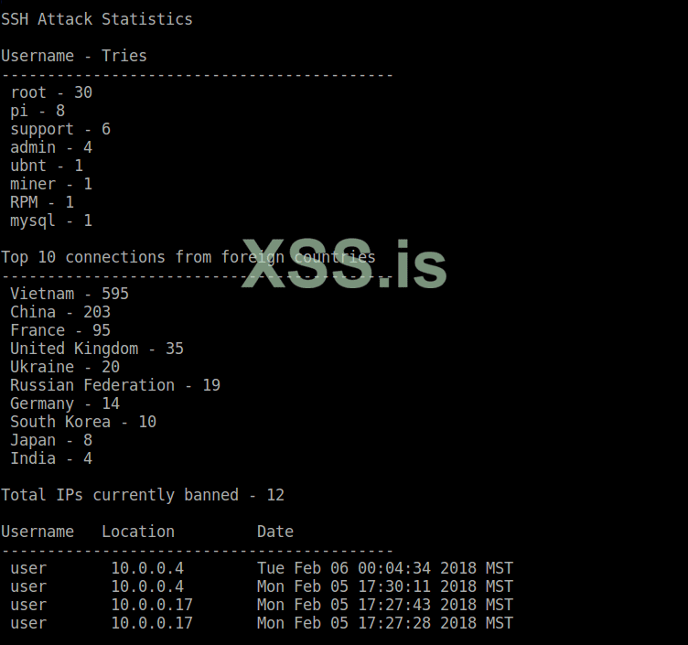Screen dimensions: 688x645
Task: Click the South Korea - 10 line
Action: click(x=83, y=422)
